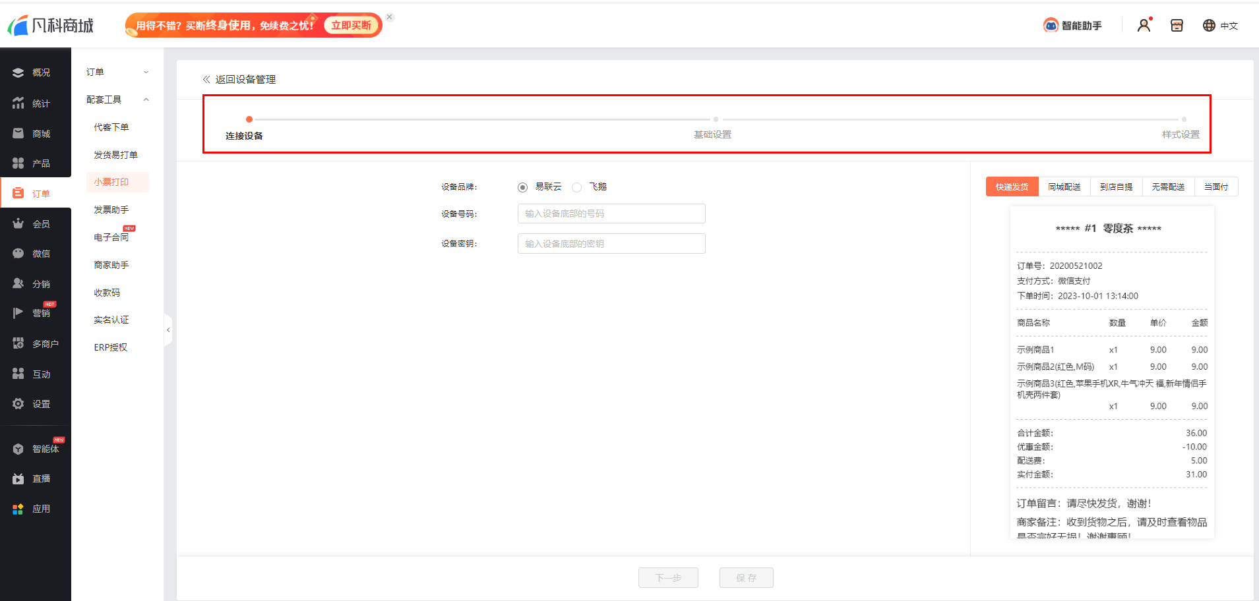Click the 下一步 button
1259x601 pixels.
click(668, 578)
